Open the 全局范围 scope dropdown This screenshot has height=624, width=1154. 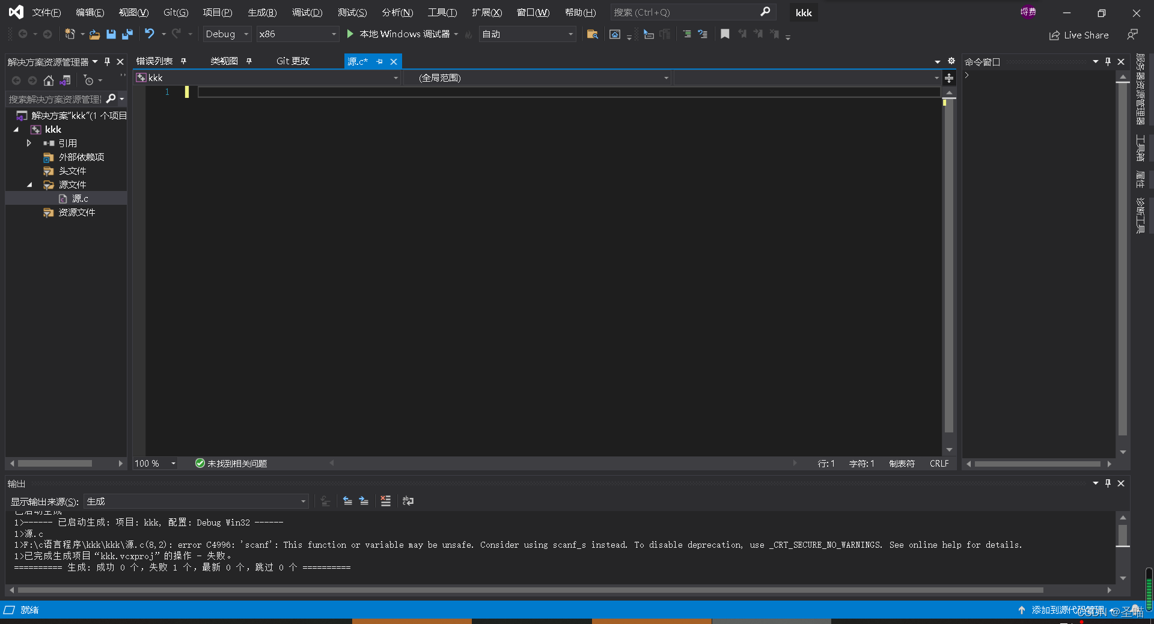[x=537, y=78]
